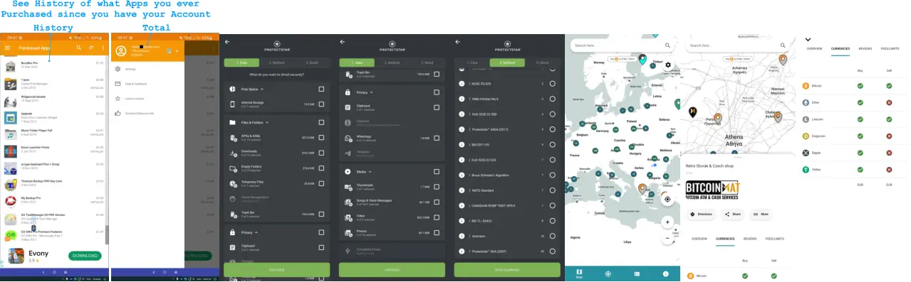Check the Internal Storage checkbox
The image size is (911, 282).
(x=321, y=104)
